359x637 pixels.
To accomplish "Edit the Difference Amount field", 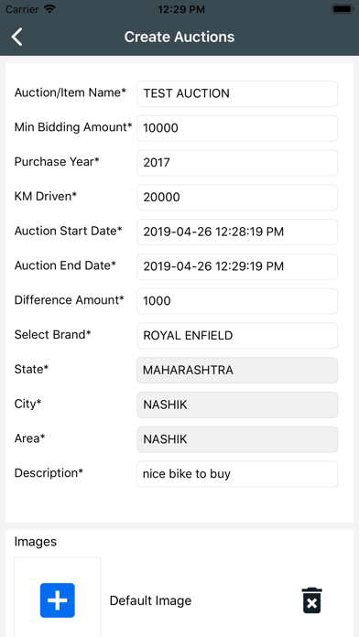I will [x=237, y=301].
